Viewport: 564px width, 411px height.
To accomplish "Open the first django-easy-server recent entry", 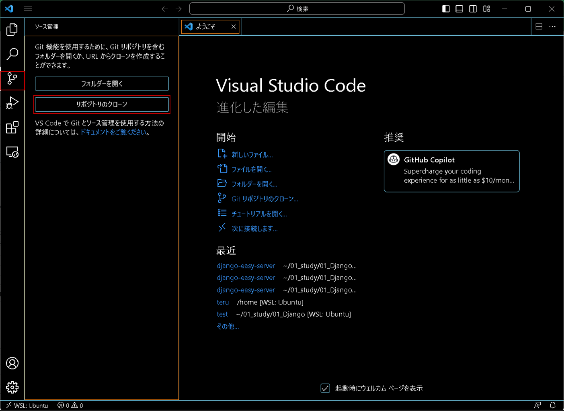I will [x=246, y=266].
